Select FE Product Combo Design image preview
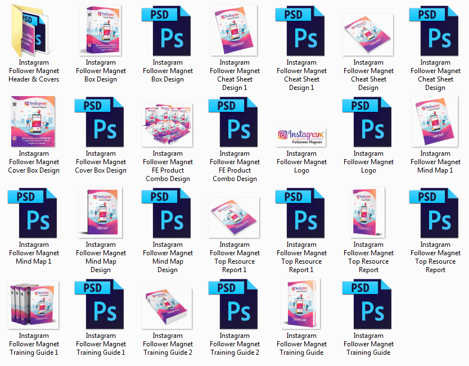Viewport: 469px width, 366px height. [167, 125]
